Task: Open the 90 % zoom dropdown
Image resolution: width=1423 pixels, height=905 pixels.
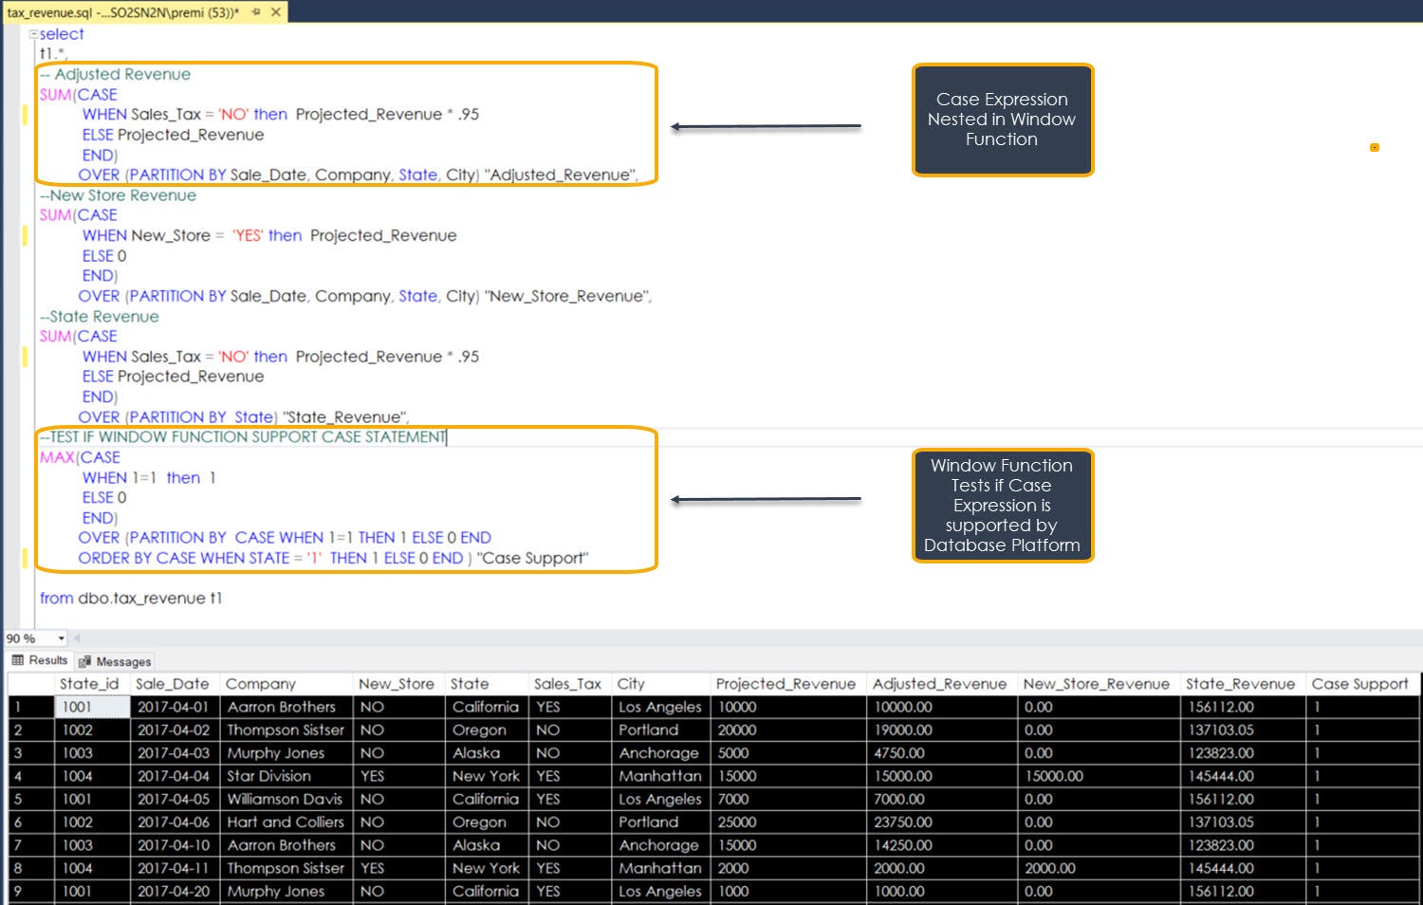Action: point(62,638)
